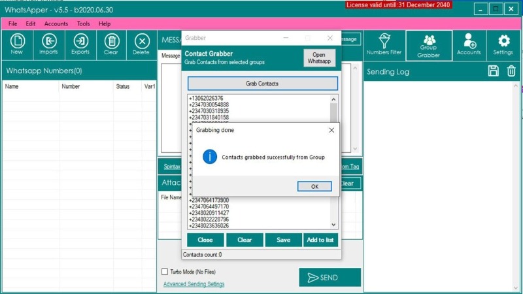
Task: Open the Numbers Filter tool
Action: tap(384, 44)
